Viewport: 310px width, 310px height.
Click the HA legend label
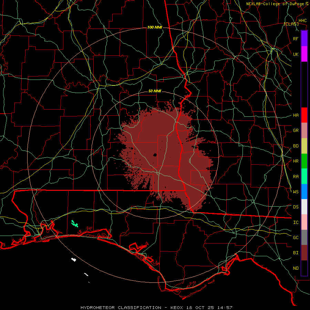tap(296, 115)
